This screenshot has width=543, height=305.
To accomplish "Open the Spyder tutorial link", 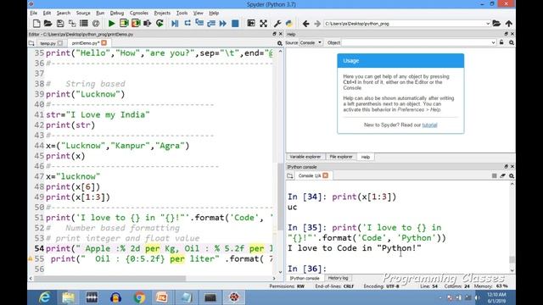I will 429,125.
